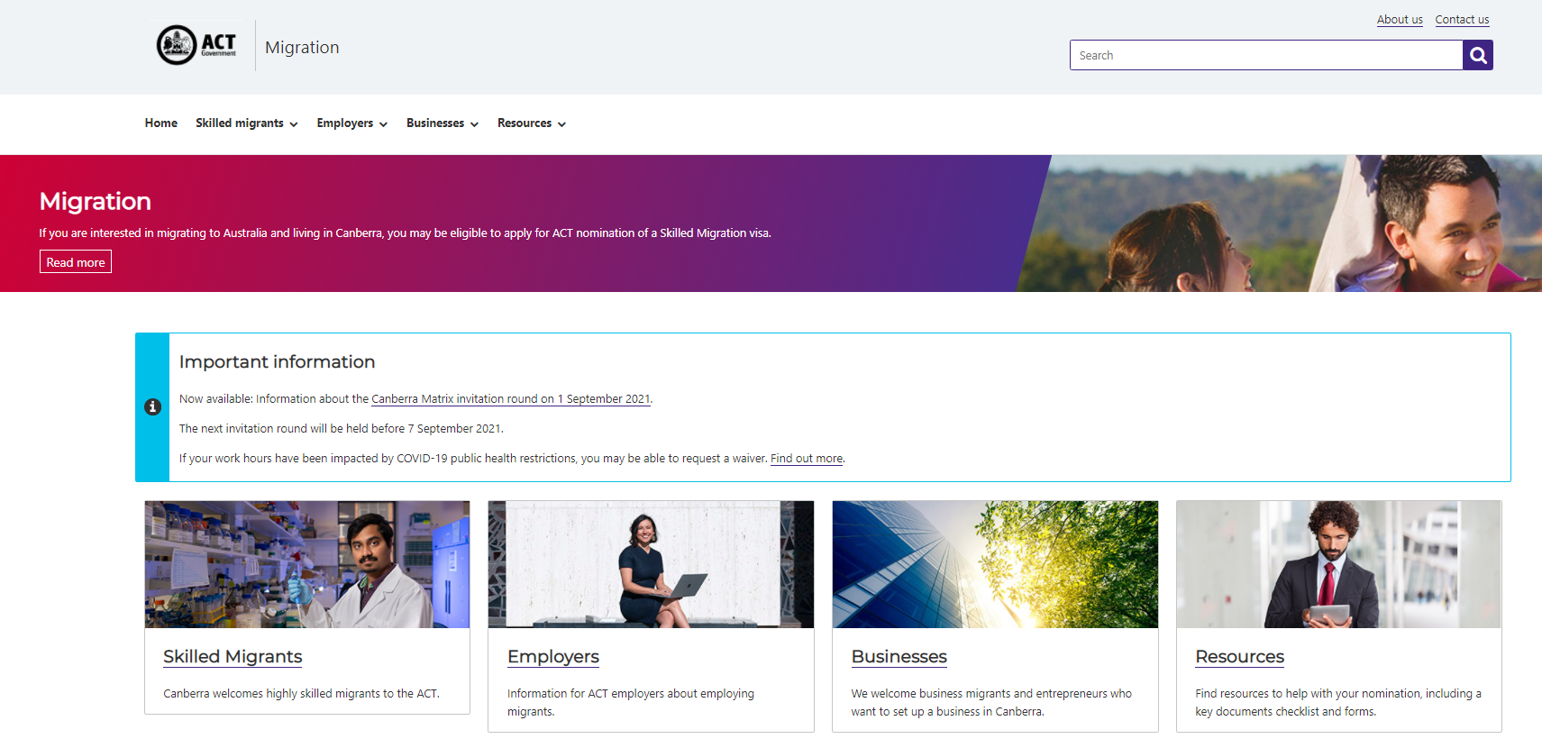Open the Contact us link

coord(1462,20)
